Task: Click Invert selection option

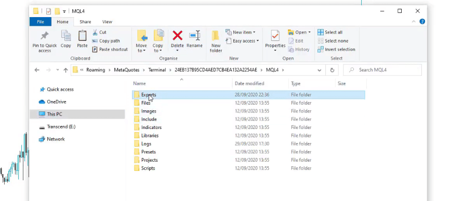Action: coord(336,49)
